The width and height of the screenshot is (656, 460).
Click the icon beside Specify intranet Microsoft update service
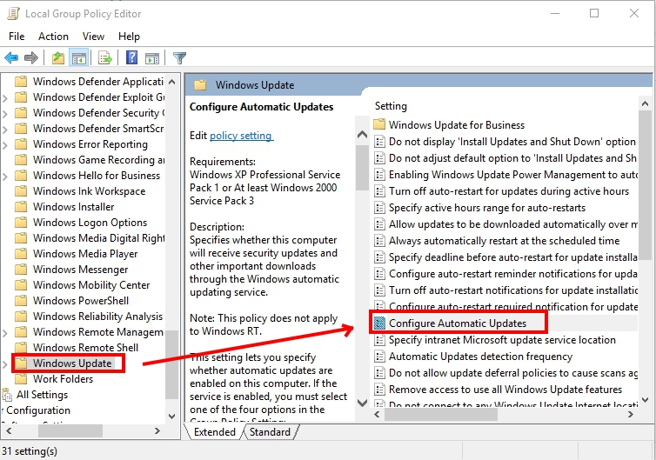pyautogui.click(x=379, y=340)
